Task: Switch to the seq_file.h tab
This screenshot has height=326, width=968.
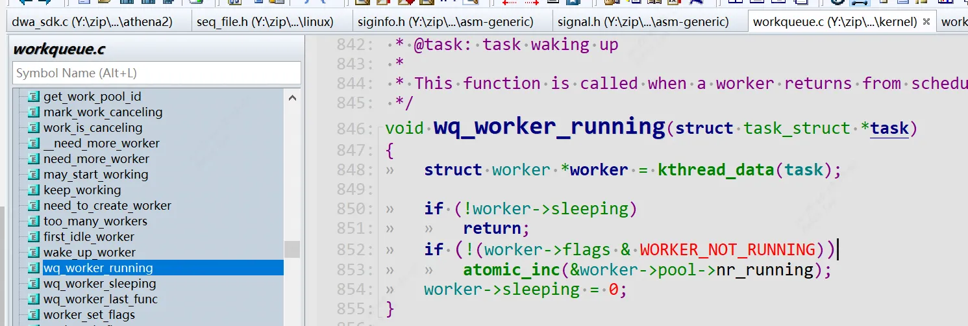Action: [x=265, y=22]
